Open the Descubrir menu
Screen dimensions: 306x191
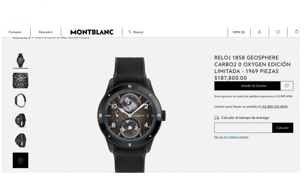pos(46,32)
